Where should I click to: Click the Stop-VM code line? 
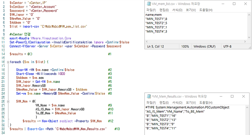tap(45, 70)
